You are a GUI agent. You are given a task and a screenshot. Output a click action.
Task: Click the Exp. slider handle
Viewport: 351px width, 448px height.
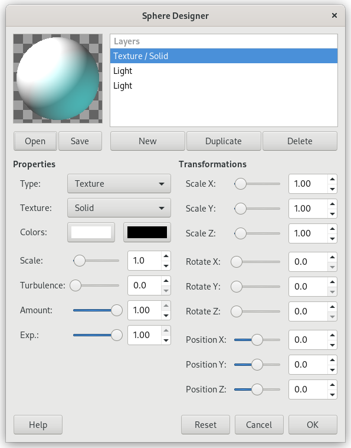click(117, 335)
